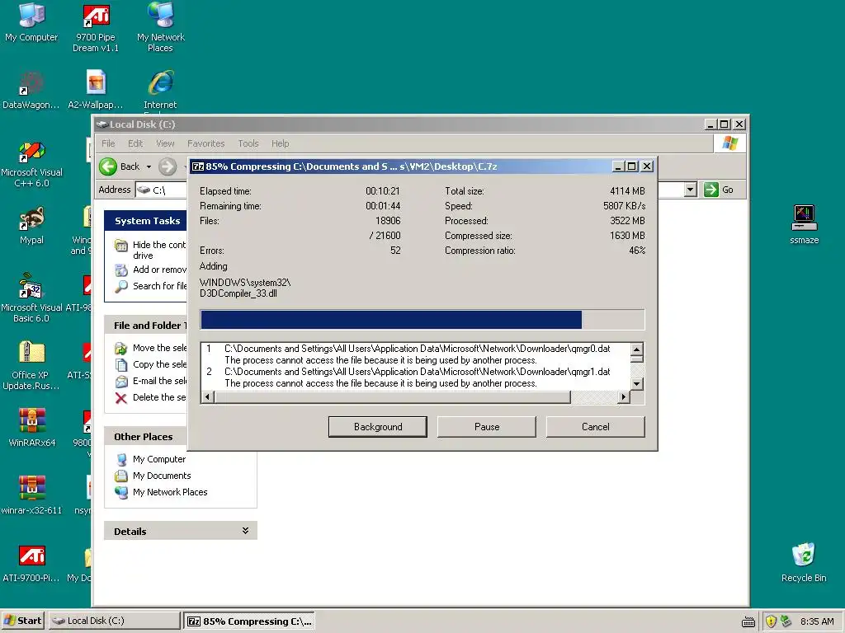The image size is (845, 633).
Task: Click the C:\ address field
Action: click(x=159, y=190)
